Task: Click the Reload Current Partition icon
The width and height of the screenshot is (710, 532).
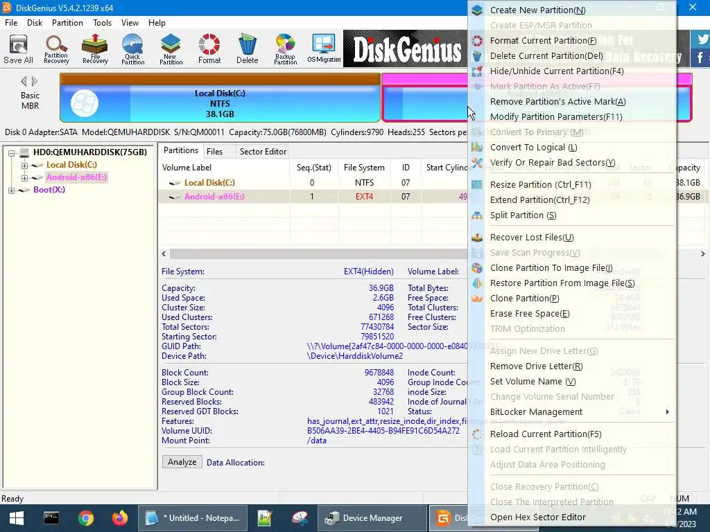Action: coord(477,434)
